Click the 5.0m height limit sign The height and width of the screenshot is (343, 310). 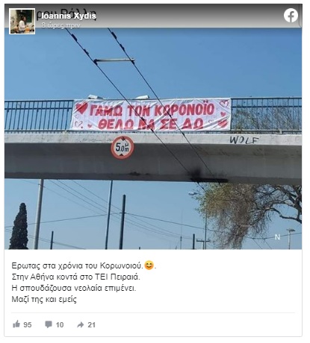[123, 148]
